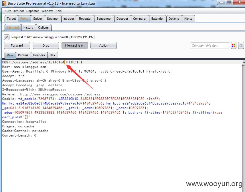
Task: Switch to the Params view tab
Action: (x=23, y=55)
